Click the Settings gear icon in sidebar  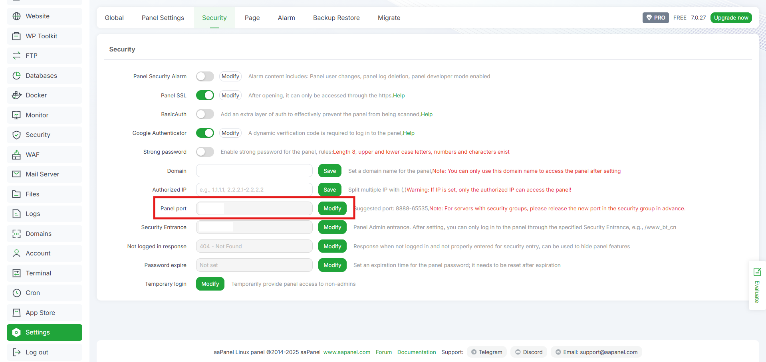coord(16,332)
